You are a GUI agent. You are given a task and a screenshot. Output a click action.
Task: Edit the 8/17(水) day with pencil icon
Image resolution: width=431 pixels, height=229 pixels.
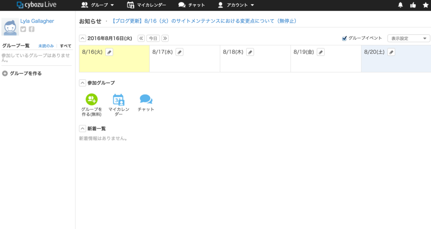pos(179,52)
